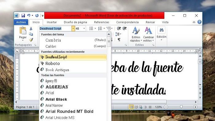Select Book Antiqua font
This screenshot has width=215, height=121.
(x=73, y=70)
